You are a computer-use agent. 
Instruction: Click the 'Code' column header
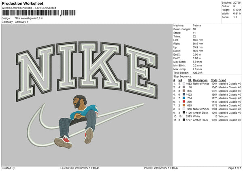tap(214, 80)
